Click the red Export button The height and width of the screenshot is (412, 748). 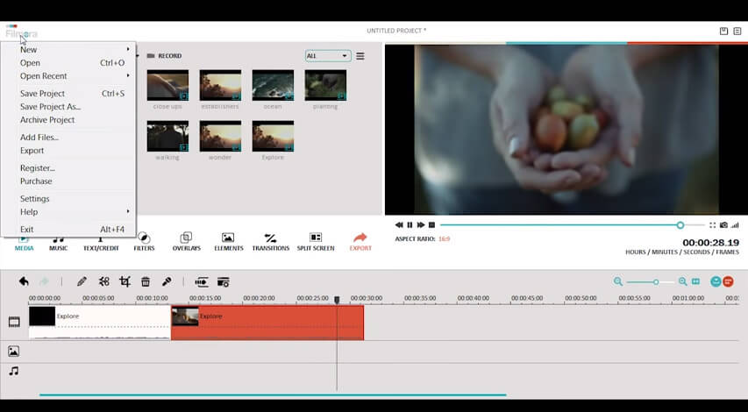(x=360, y=242)
